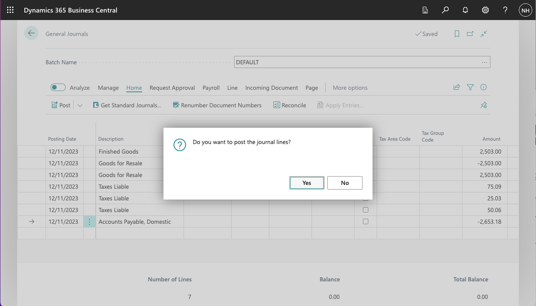Open the app launcher waffle menu
This screenshot has width=536, height=306.
[x=10, y=10]
